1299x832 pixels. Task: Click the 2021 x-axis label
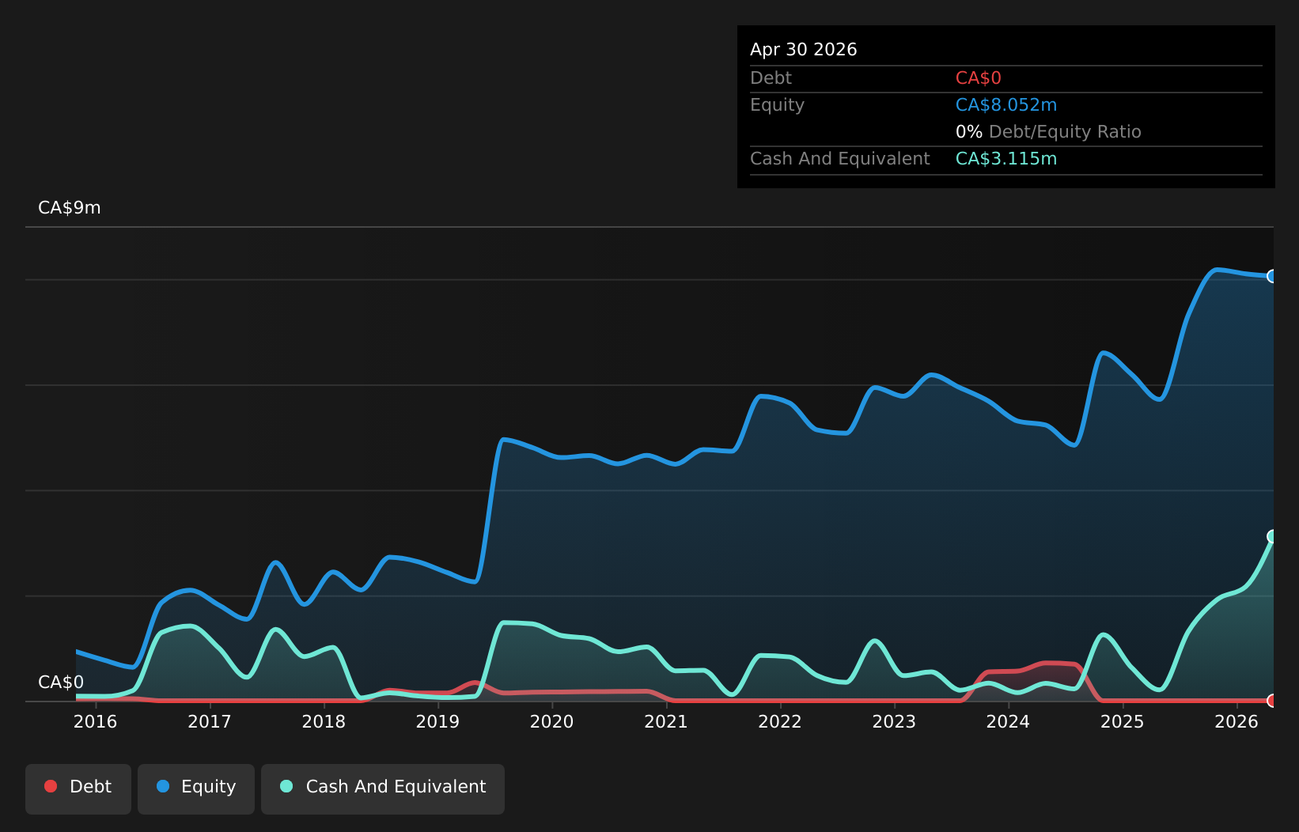pos(666,721)
